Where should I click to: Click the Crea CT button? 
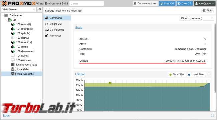[185, 3]
